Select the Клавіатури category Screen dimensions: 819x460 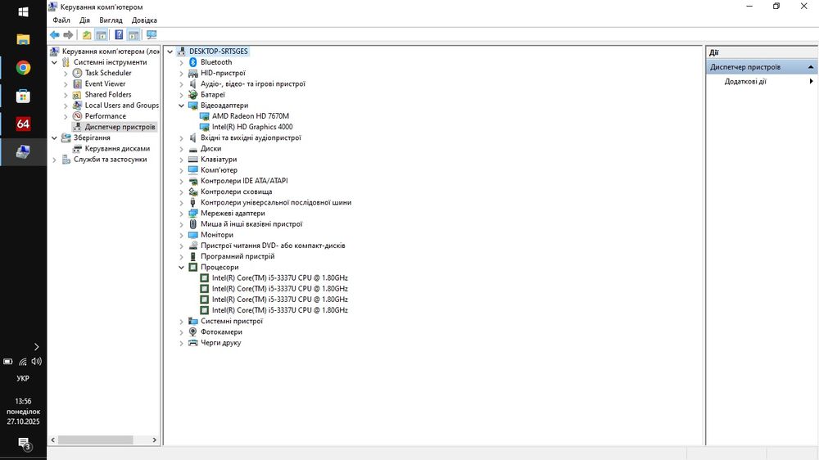pos(219,160)
